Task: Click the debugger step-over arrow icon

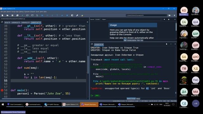Action: [x=47, y=16]
